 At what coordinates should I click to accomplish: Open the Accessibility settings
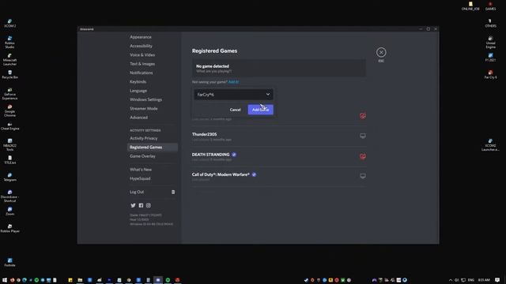point(141,46)
